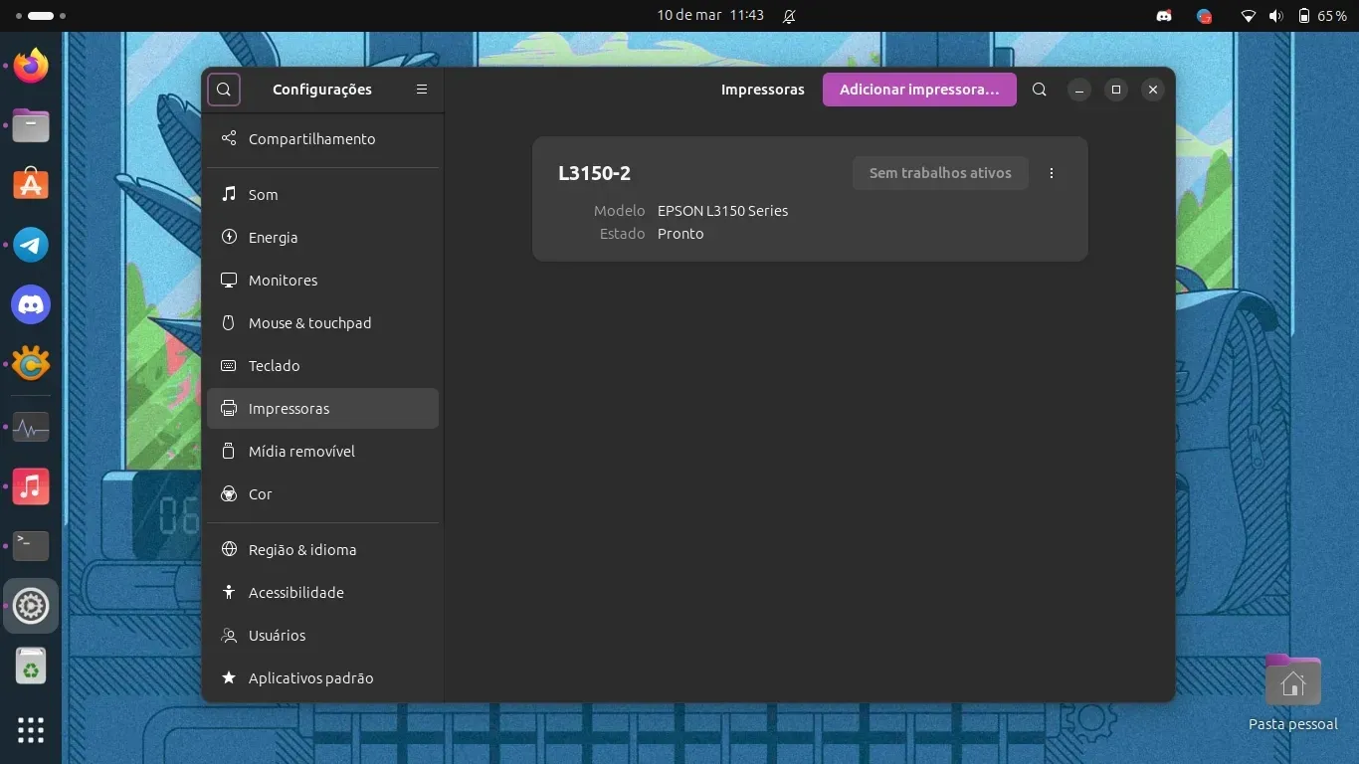Click the Sem trabalhos ativos button
Image resolution: width=1359 pixels, height=764 pixels.
coord(940,173)
